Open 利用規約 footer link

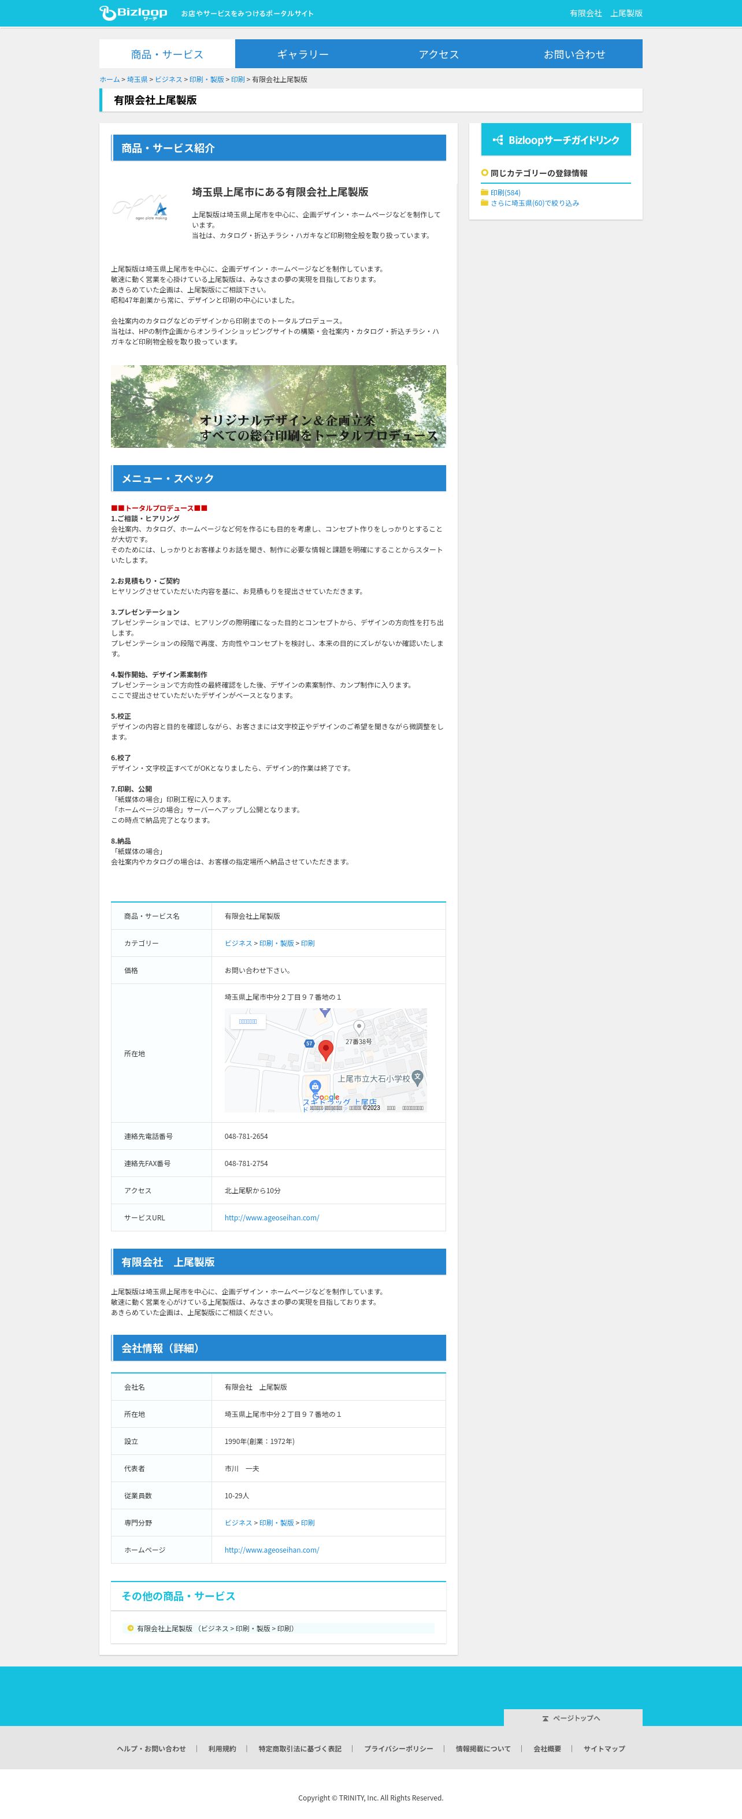point(222,1749)
